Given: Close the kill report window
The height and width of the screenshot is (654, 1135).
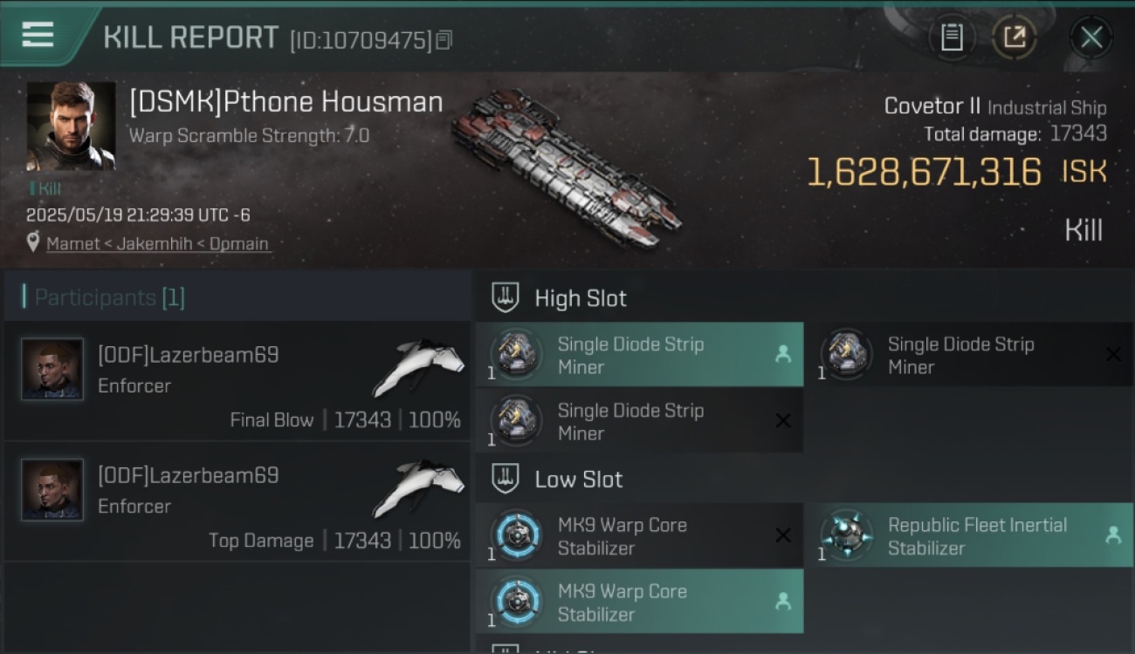Looking at the screenshot, I should [1091, 37].
